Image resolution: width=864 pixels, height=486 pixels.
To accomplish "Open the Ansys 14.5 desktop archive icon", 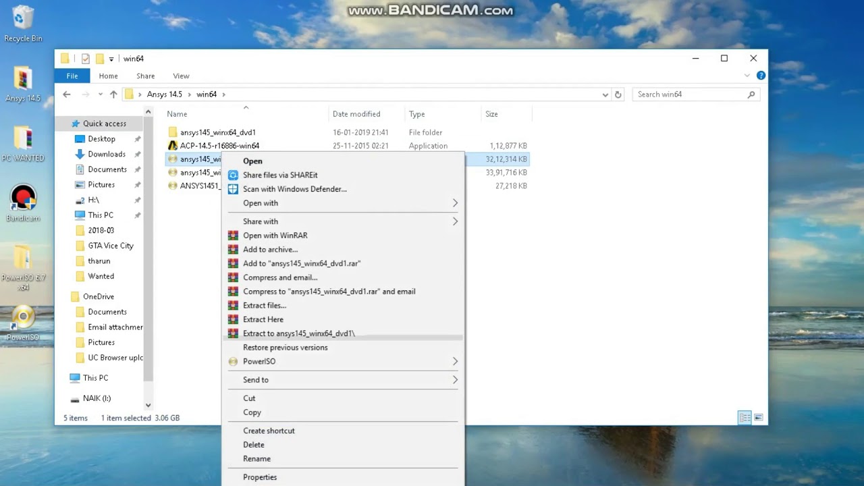I will (23, 84).
